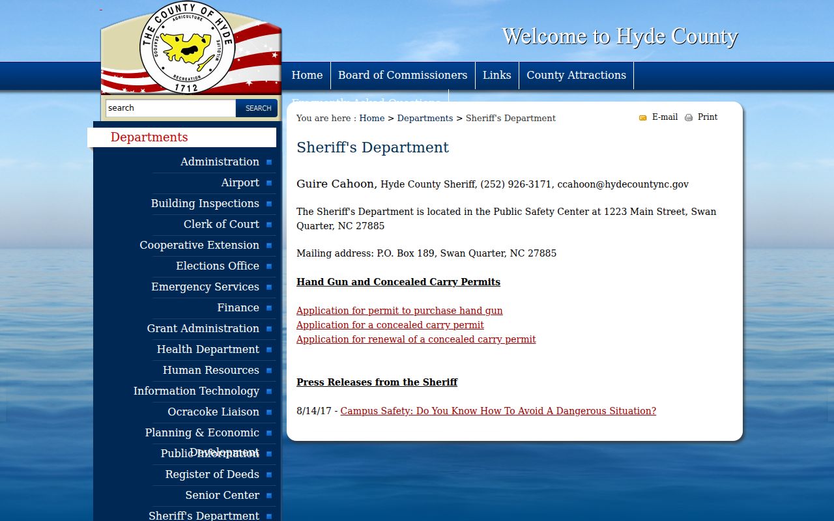Click the mailing address P.O. Box 189 line
Viewport: 834px width, 521px height.
pyautogui.click(x=426, y=253)
